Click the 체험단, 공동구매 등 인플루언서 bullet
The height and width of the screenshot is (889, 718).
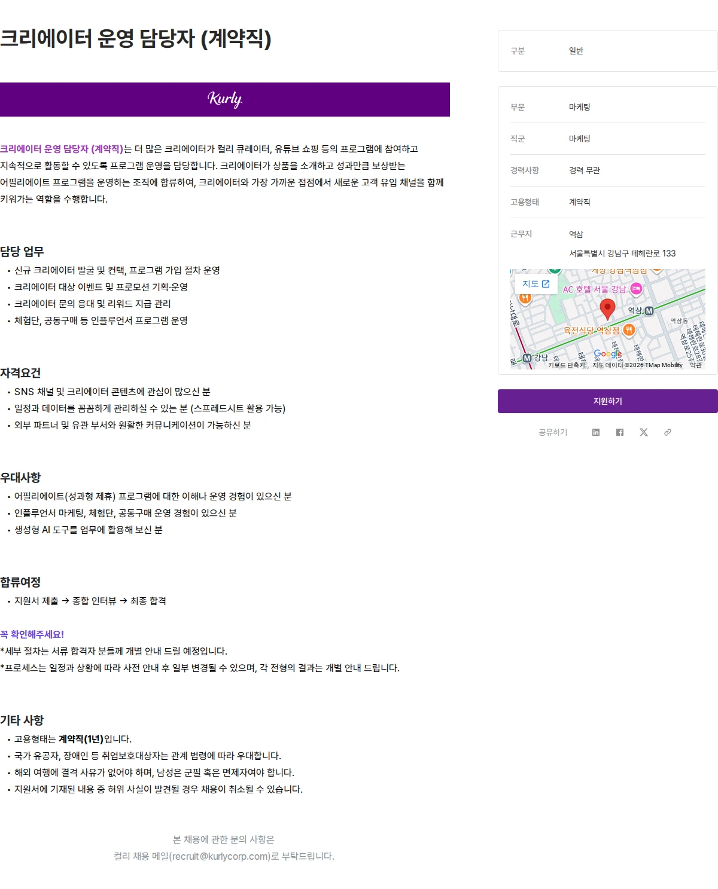(x=101, y=320)
